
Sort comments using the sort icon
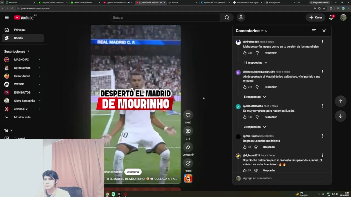click(314, 31)
